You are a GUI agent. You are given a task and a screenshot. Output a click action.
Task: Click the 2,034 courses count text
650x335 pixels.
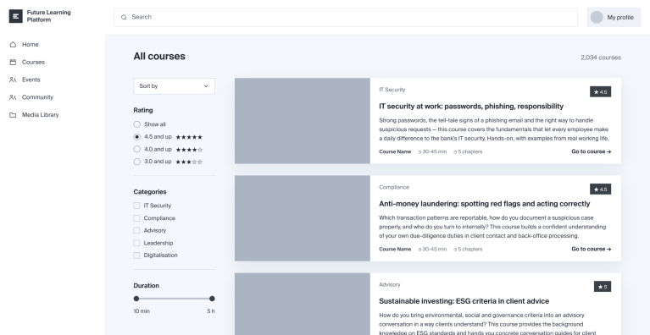click(x=601, y=58)
